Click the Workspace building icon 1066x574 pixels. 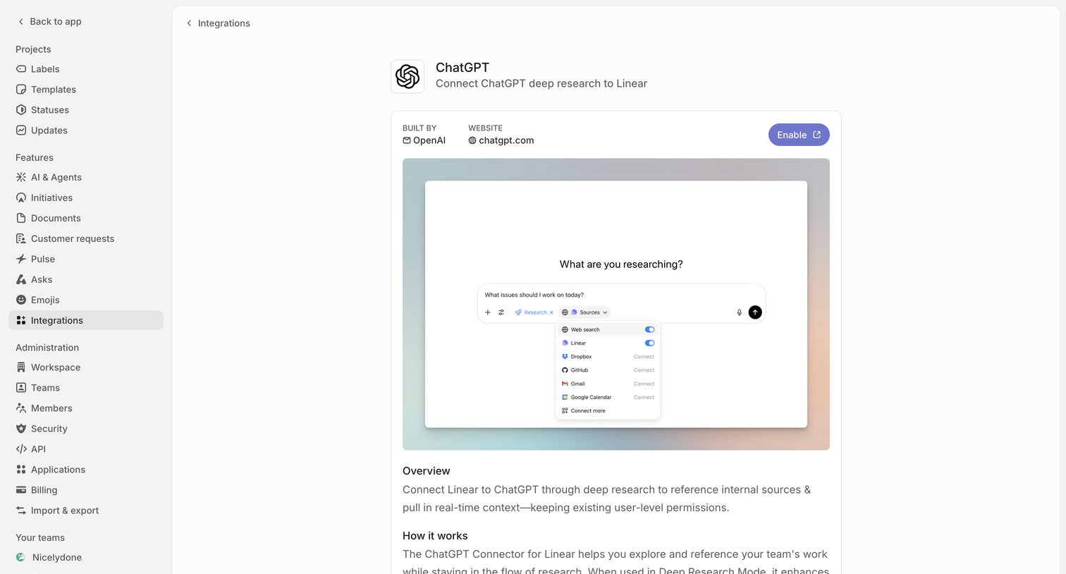21,367
